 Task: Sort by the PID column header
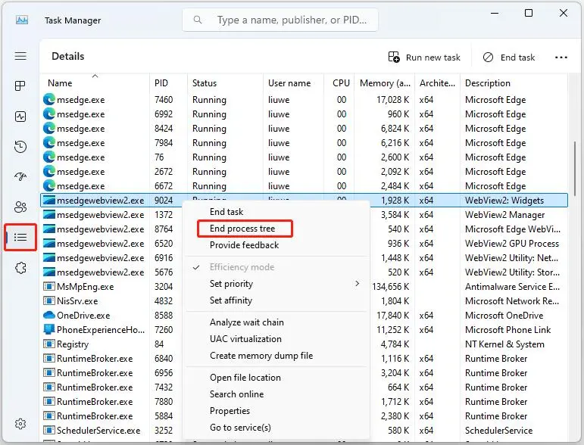coord(168,83)
